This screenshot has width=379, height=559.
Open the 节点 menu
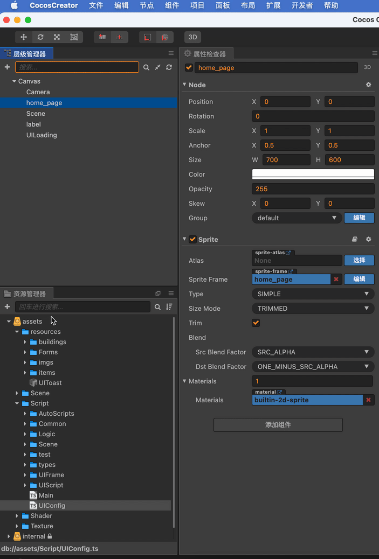click(x=147, y=5)
